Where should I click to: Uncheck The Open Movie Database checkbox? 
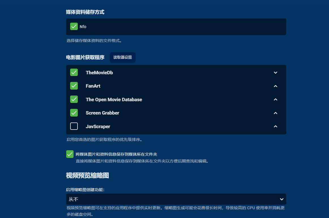tap(74, 99)
